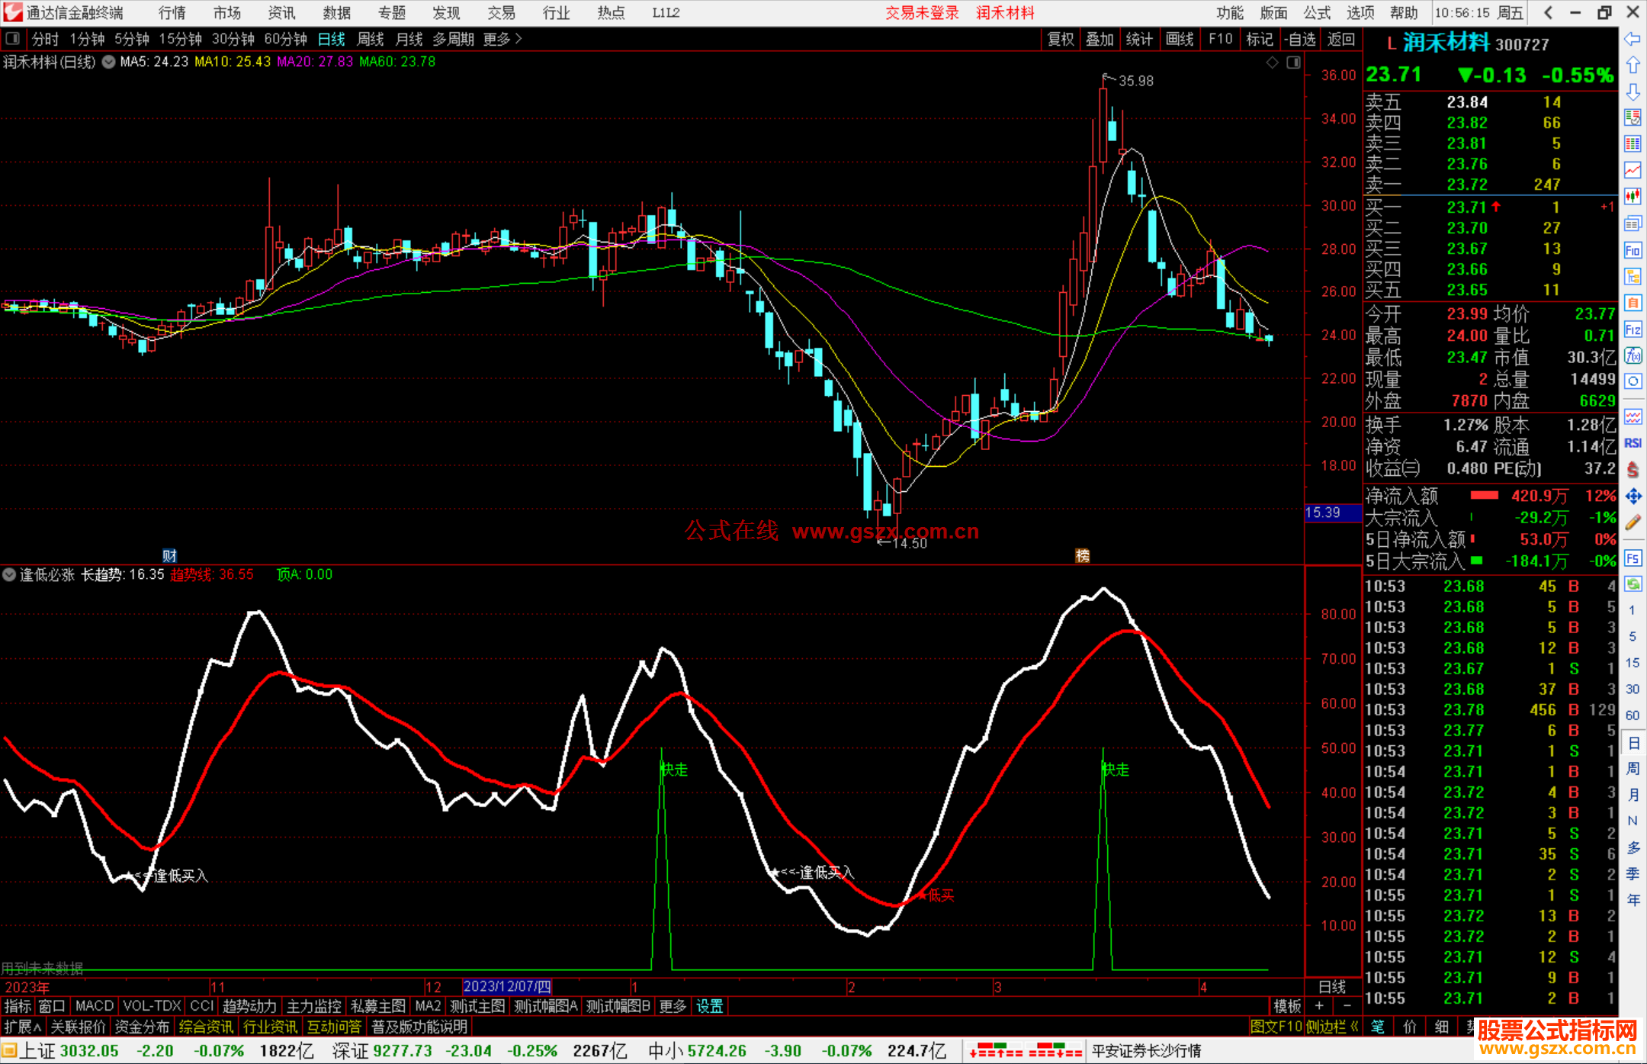Click the F12 sidebar icon
Viewport: 1647px width, 1064px height.
(1633, 329)
